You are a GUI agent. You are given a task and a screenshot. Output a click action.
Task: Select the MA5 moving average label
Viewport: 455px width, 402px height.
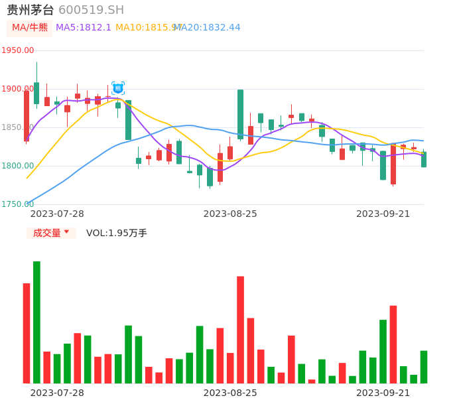coord(84,28)
